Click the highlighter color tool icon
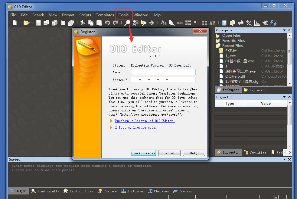The width and height of the screenshot is (297, 199). tap(171, 23)
